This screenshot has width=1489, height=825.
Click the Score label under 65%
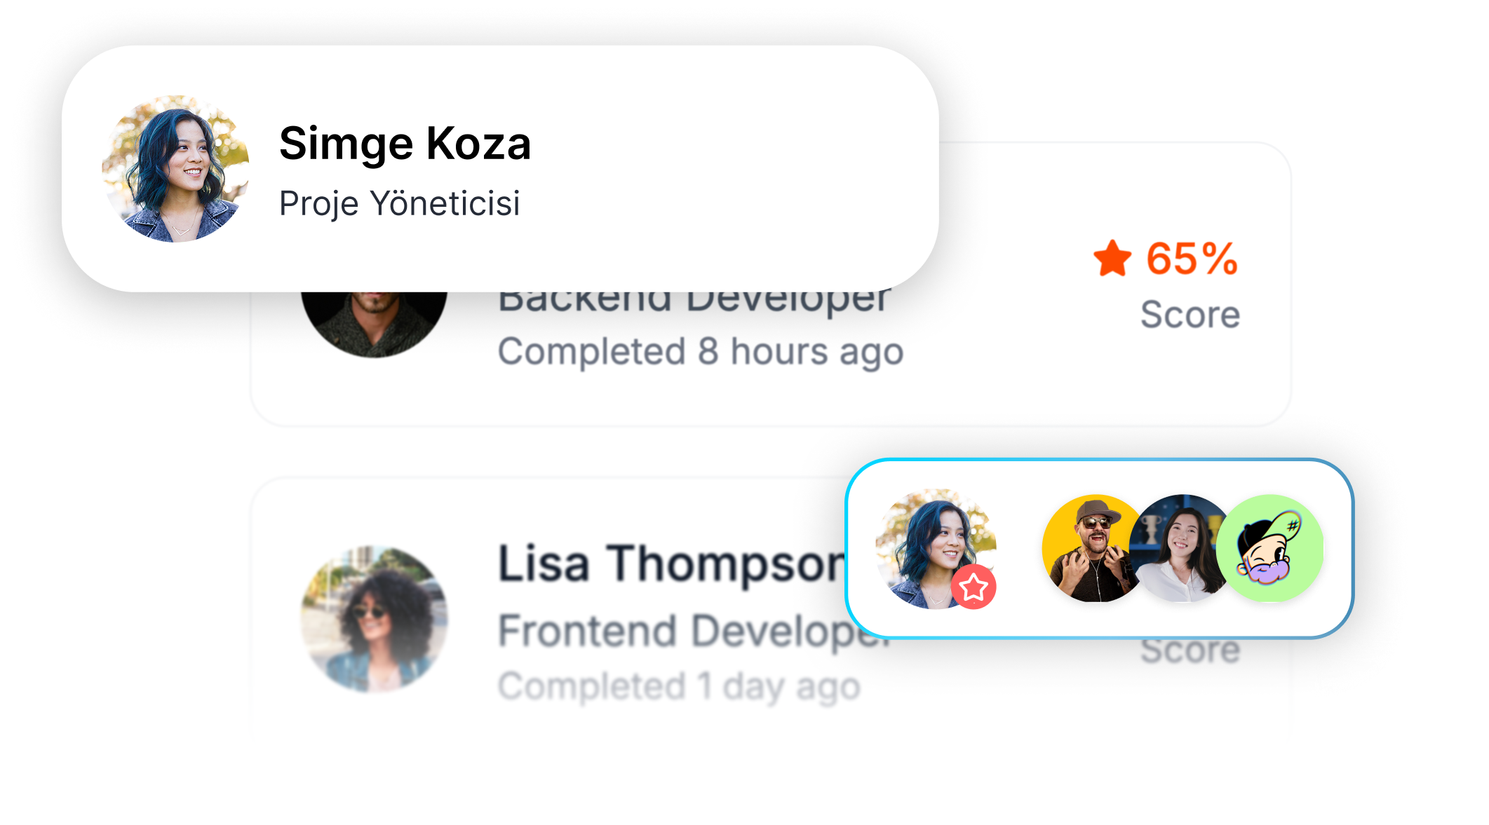pyautogui.click(x=1190, y=314)
